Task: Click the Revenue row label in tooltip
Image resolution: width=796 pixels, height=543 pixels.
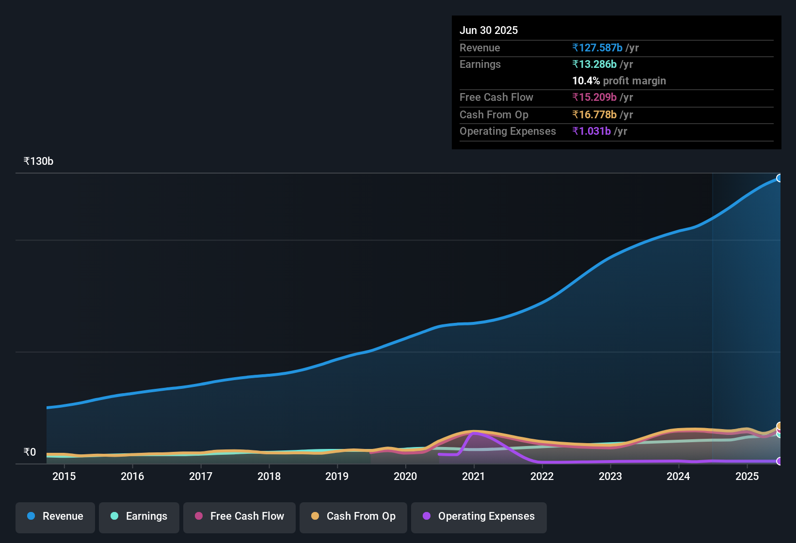Action: coord(480,48)
